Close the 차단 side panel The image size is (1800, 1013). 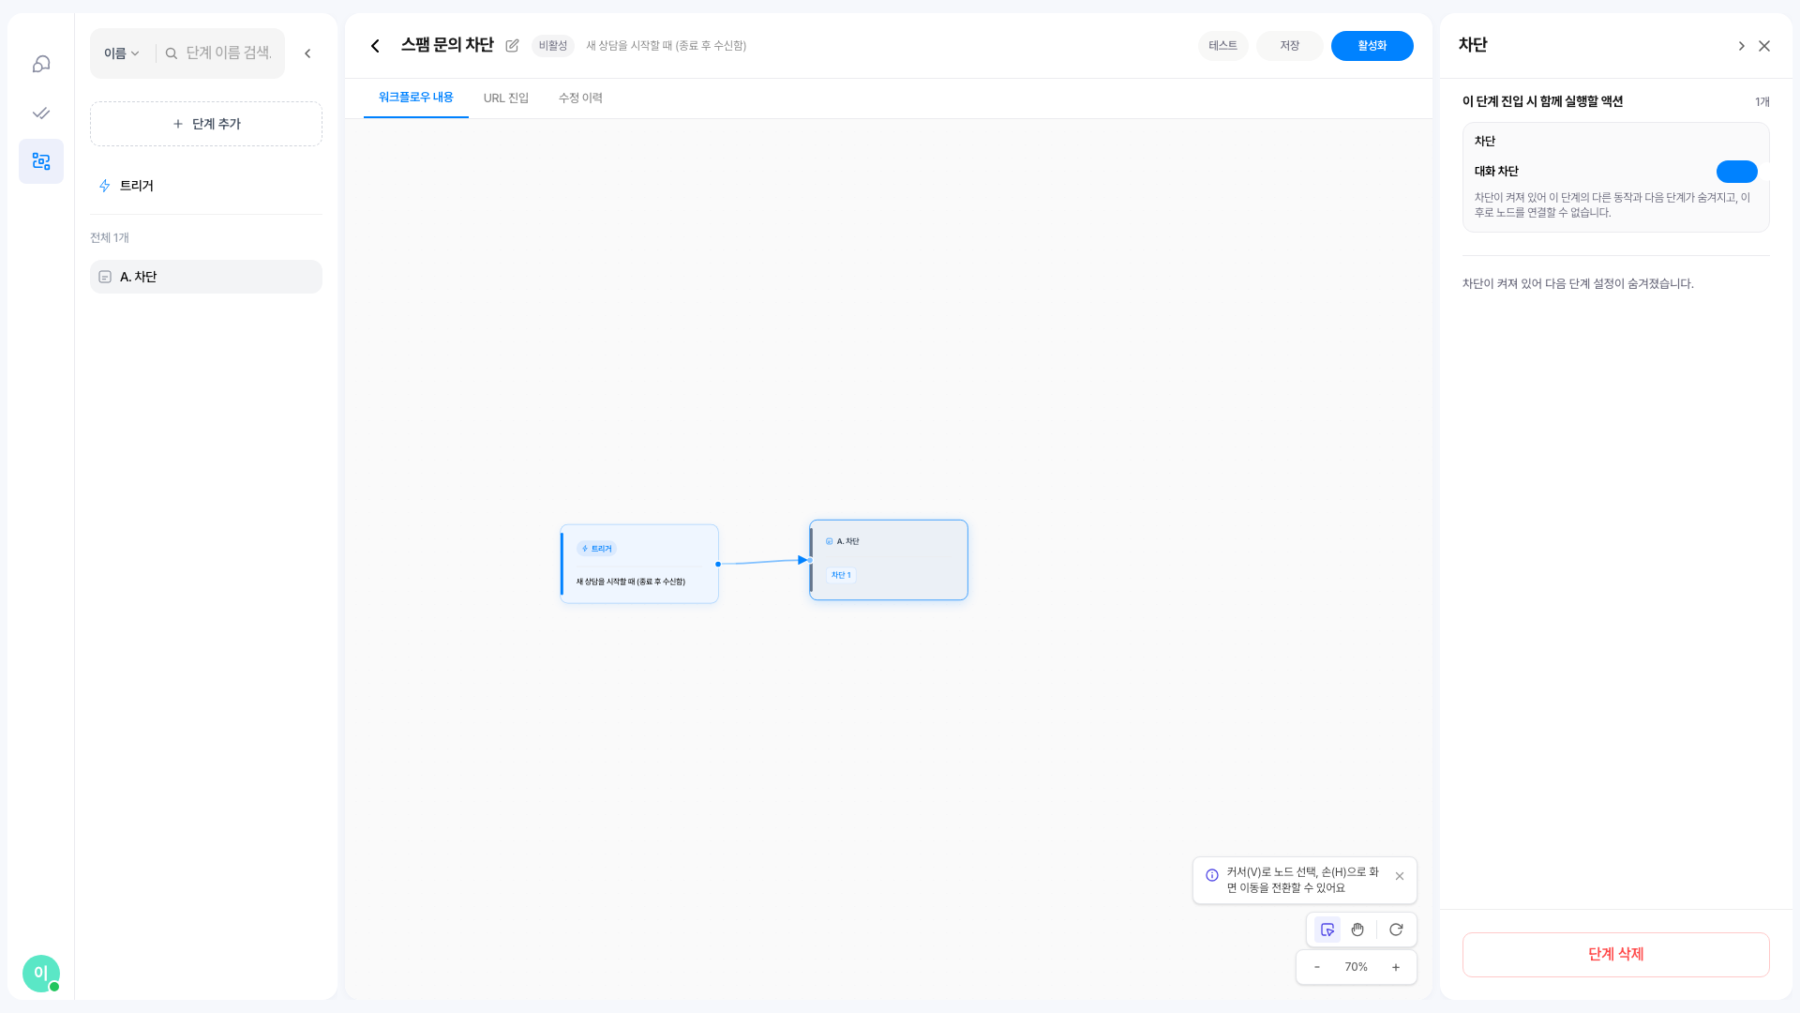coord(1764,46)
